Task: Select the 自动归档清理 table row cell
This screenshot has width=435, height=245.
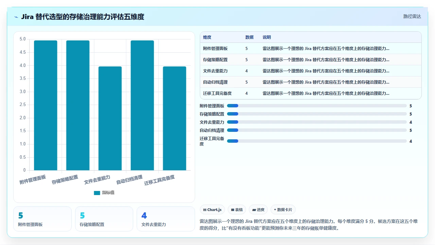Action: 215,82
